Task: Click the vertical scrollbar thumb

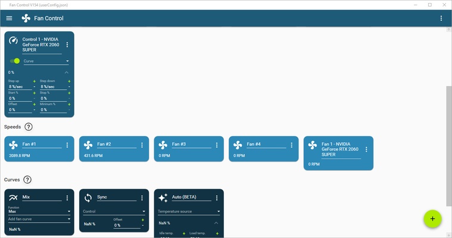Action: pos(449,146)
